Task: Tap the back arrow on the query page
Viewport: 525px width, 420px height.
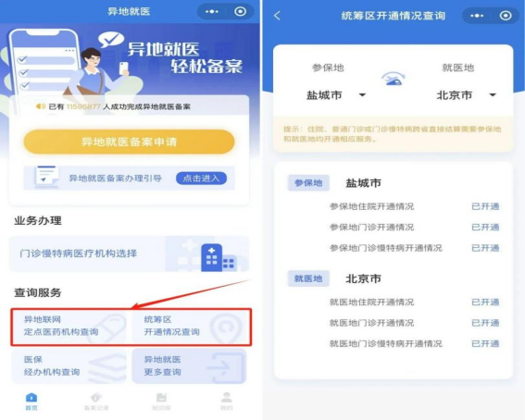Action: [x=277, y=16]
